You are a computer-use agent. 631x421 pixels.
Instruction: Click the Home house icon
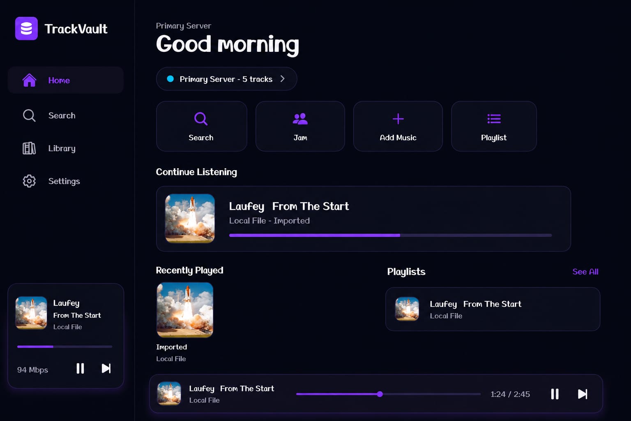click(x=29, y=80)
